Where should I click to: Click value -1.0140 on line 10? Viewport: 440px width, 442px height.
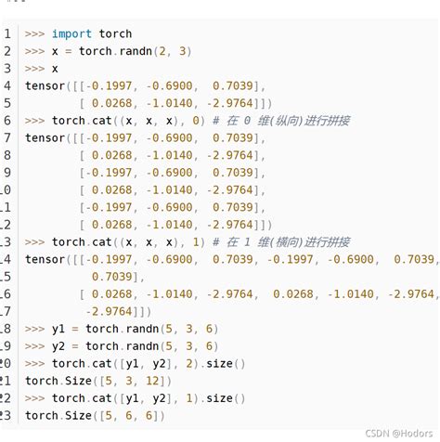pos(170,189)
